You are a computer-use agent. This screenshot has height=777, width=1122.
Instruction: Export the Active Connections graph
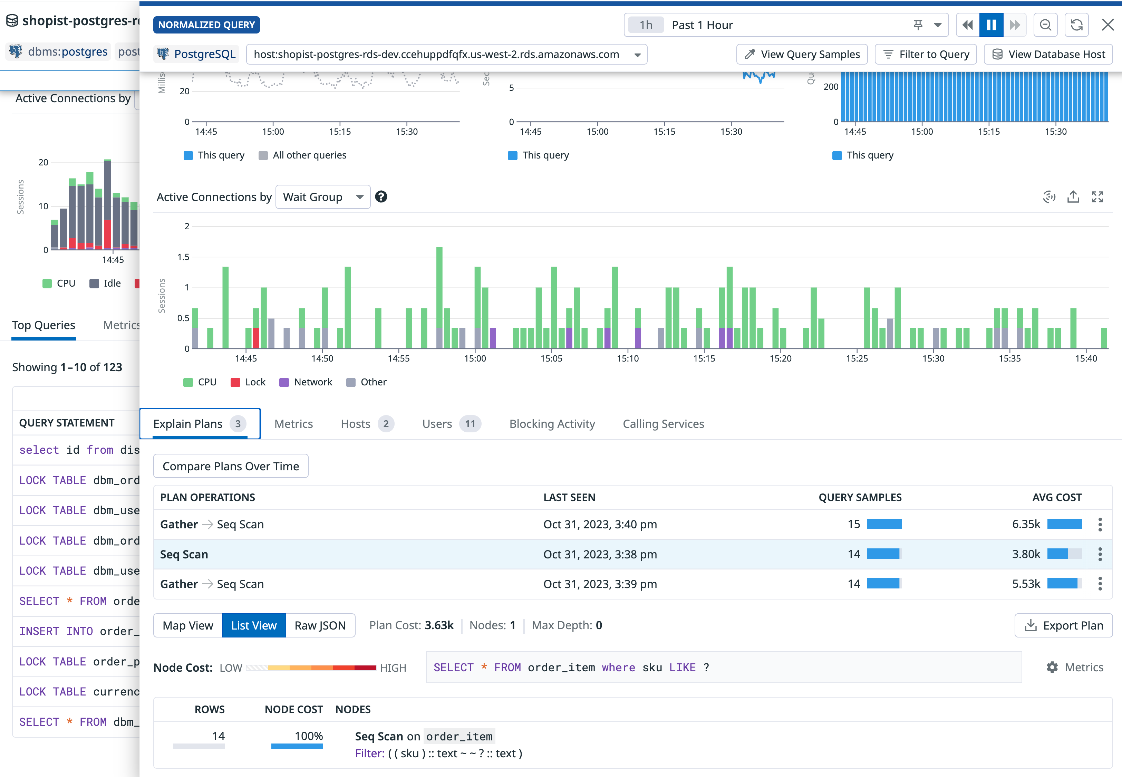pyautogui.click(x=1073, y=197)
